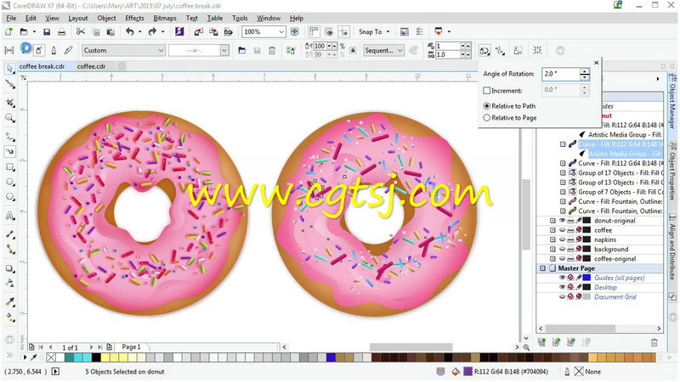Select the Ellipse tool
Screen dimensions: 680x382
click(x=9, y=182)
